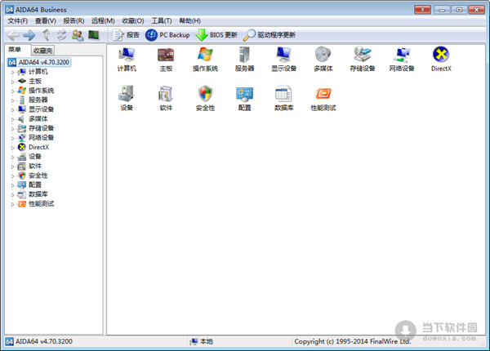Expand the 主板 tree node arrow
490x351 pixels.
[13, 82]
